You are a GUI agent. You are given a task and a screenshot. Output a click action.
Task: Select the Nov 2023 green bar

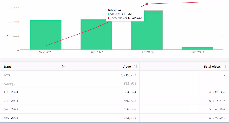click(x=46, y=35)
